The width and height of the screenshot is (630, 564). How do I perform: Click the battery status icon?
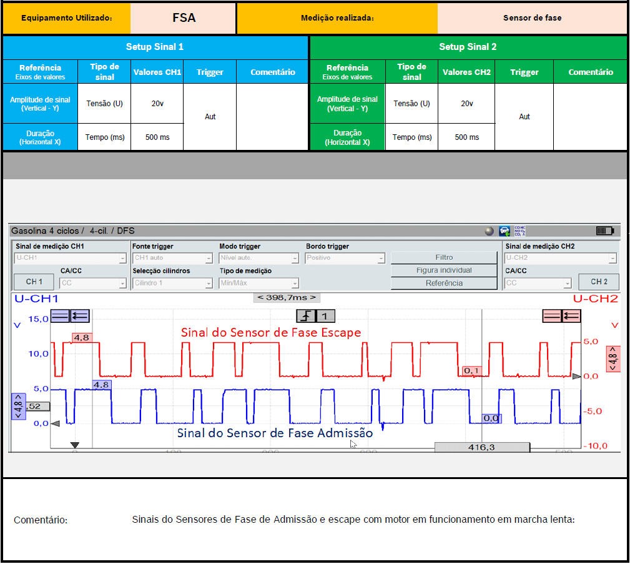tap(604, 231)
